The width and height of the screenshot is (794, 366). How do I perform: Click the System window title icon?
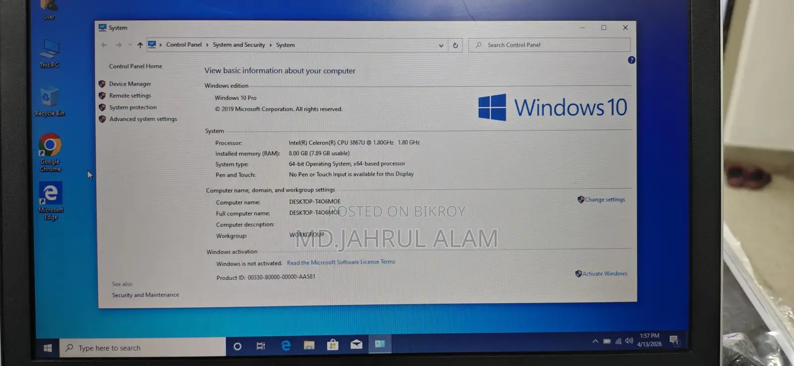tap(102, 27)
